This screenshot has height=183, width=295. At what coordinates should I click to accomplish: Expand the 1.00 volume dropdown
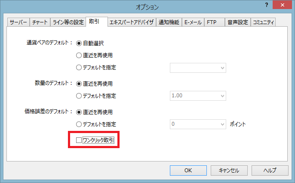(198, 96)
